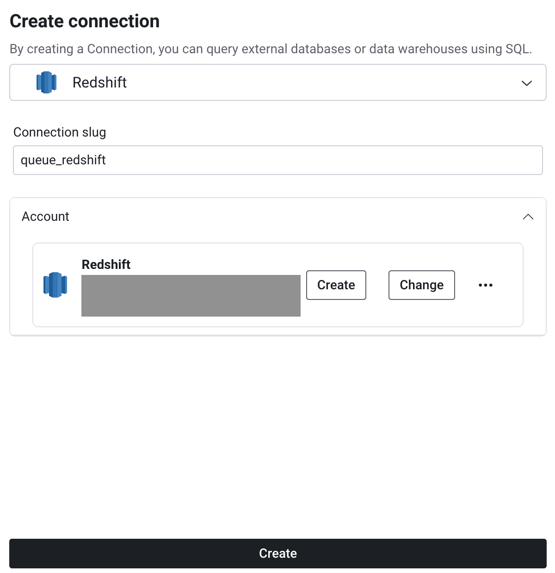Click the grayed-out account details block
Viewport: 555px width, 573px height.
[x=191, y=296]
